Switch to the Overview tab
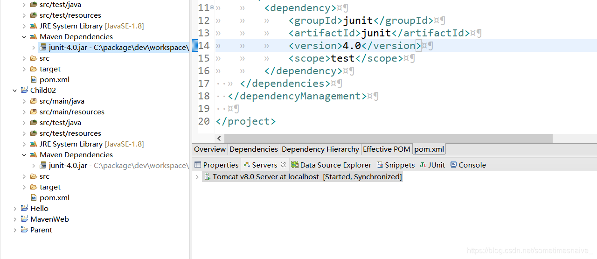Viewport: 597px width, 259px height. click(210, 149)
